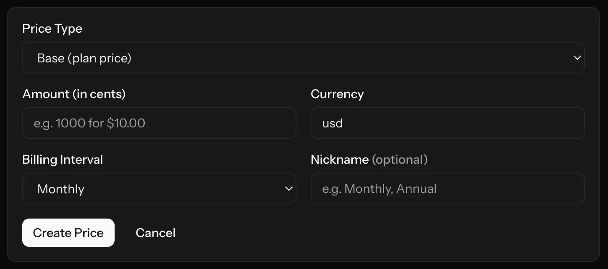Click the 'Currency' field label
Viewport: 608px width, 269px height.
[337, 94]
